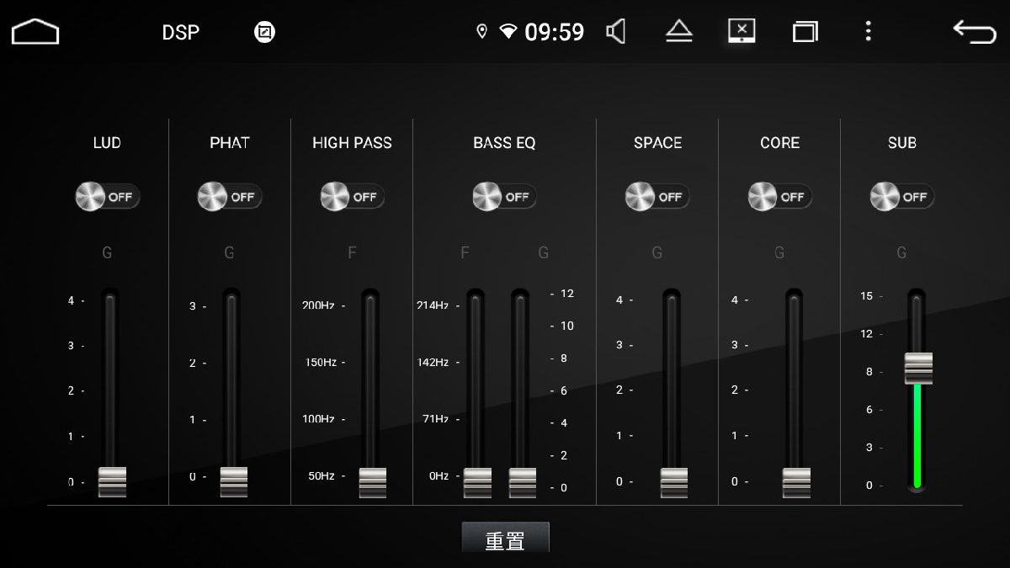The height and width of the screenshot is (568, 1010).
Task: Enable the BASS EQ switch
Action: (504, 196)
